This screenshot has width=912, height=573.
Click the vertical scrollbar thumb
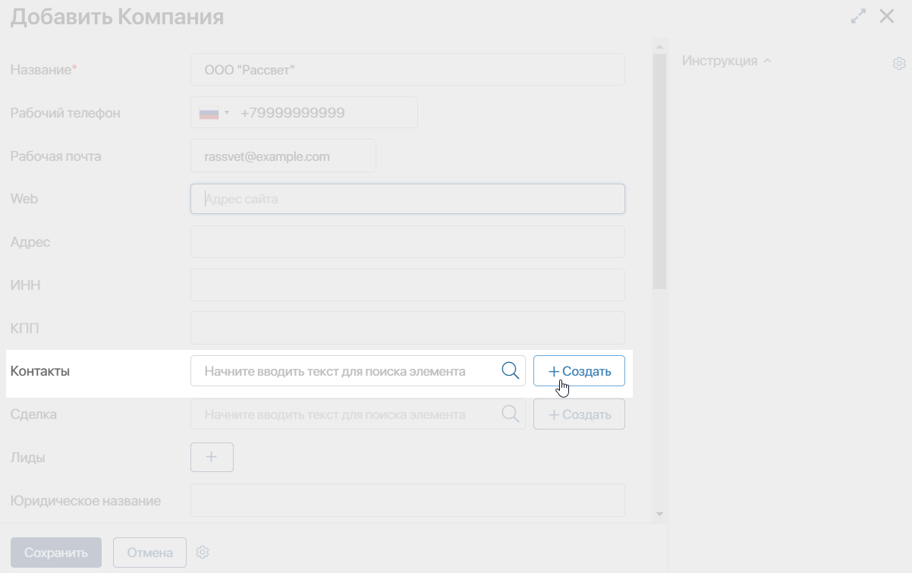[x=659, y=172]
